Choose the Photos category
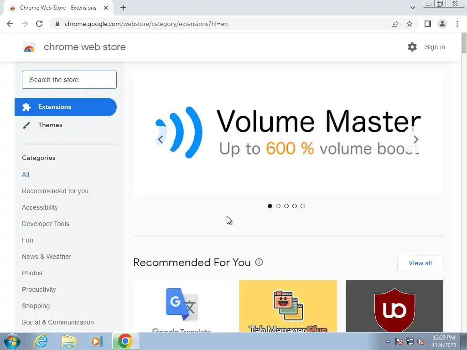The image size is (467, 350). coord(32,273)
